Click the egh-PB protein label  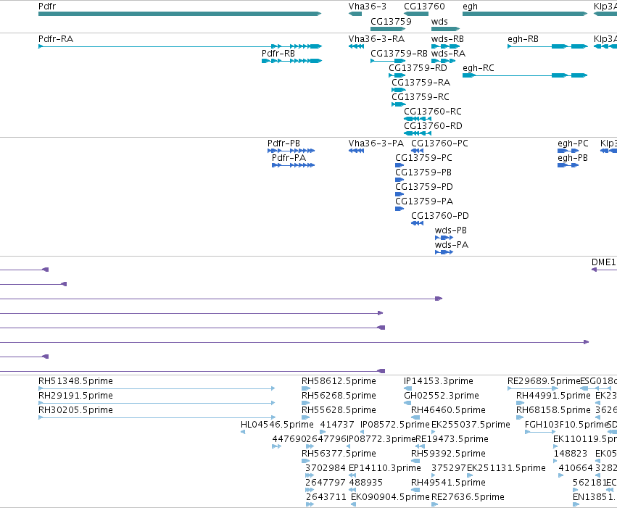coord(573,158)
